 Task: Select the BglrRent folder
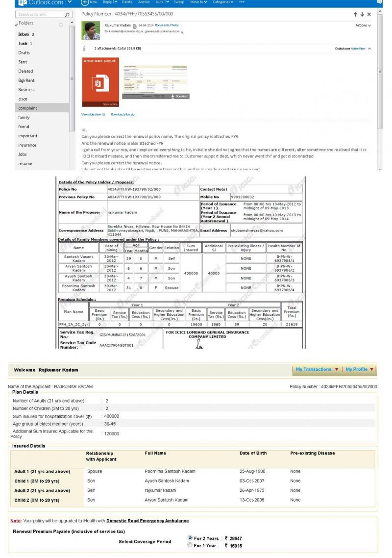coord(26,80)
